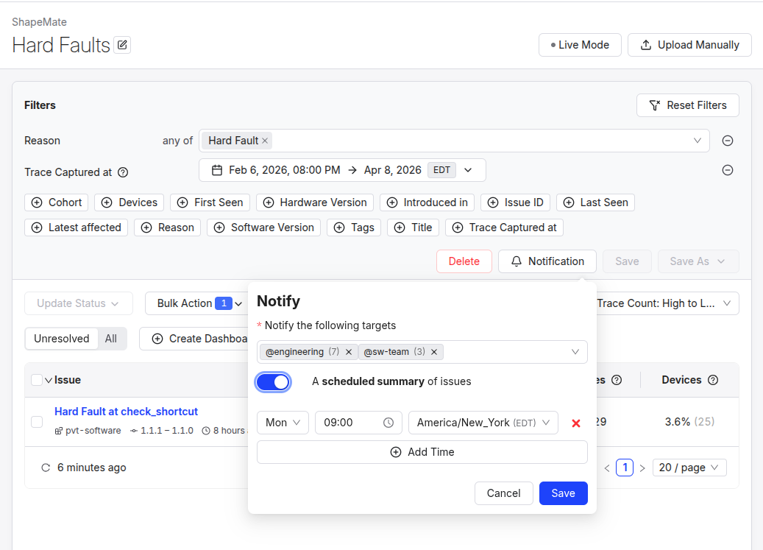Disable the scheduled summary toggle
Image resolution: width=763 pixels, height=550 pixels.
tap(273, 382)
